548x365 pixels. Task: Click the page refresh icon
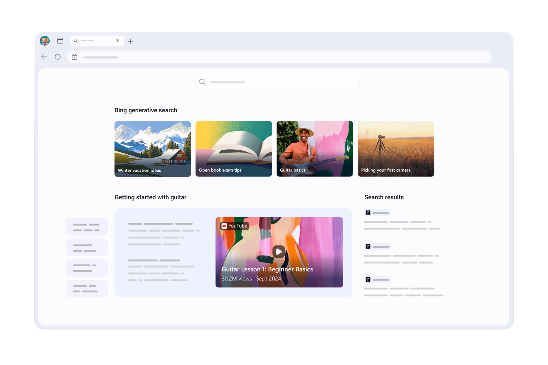pyautogui.click(x=58, y=57)
